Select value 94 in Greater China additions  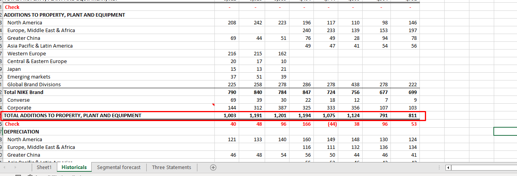385,38
